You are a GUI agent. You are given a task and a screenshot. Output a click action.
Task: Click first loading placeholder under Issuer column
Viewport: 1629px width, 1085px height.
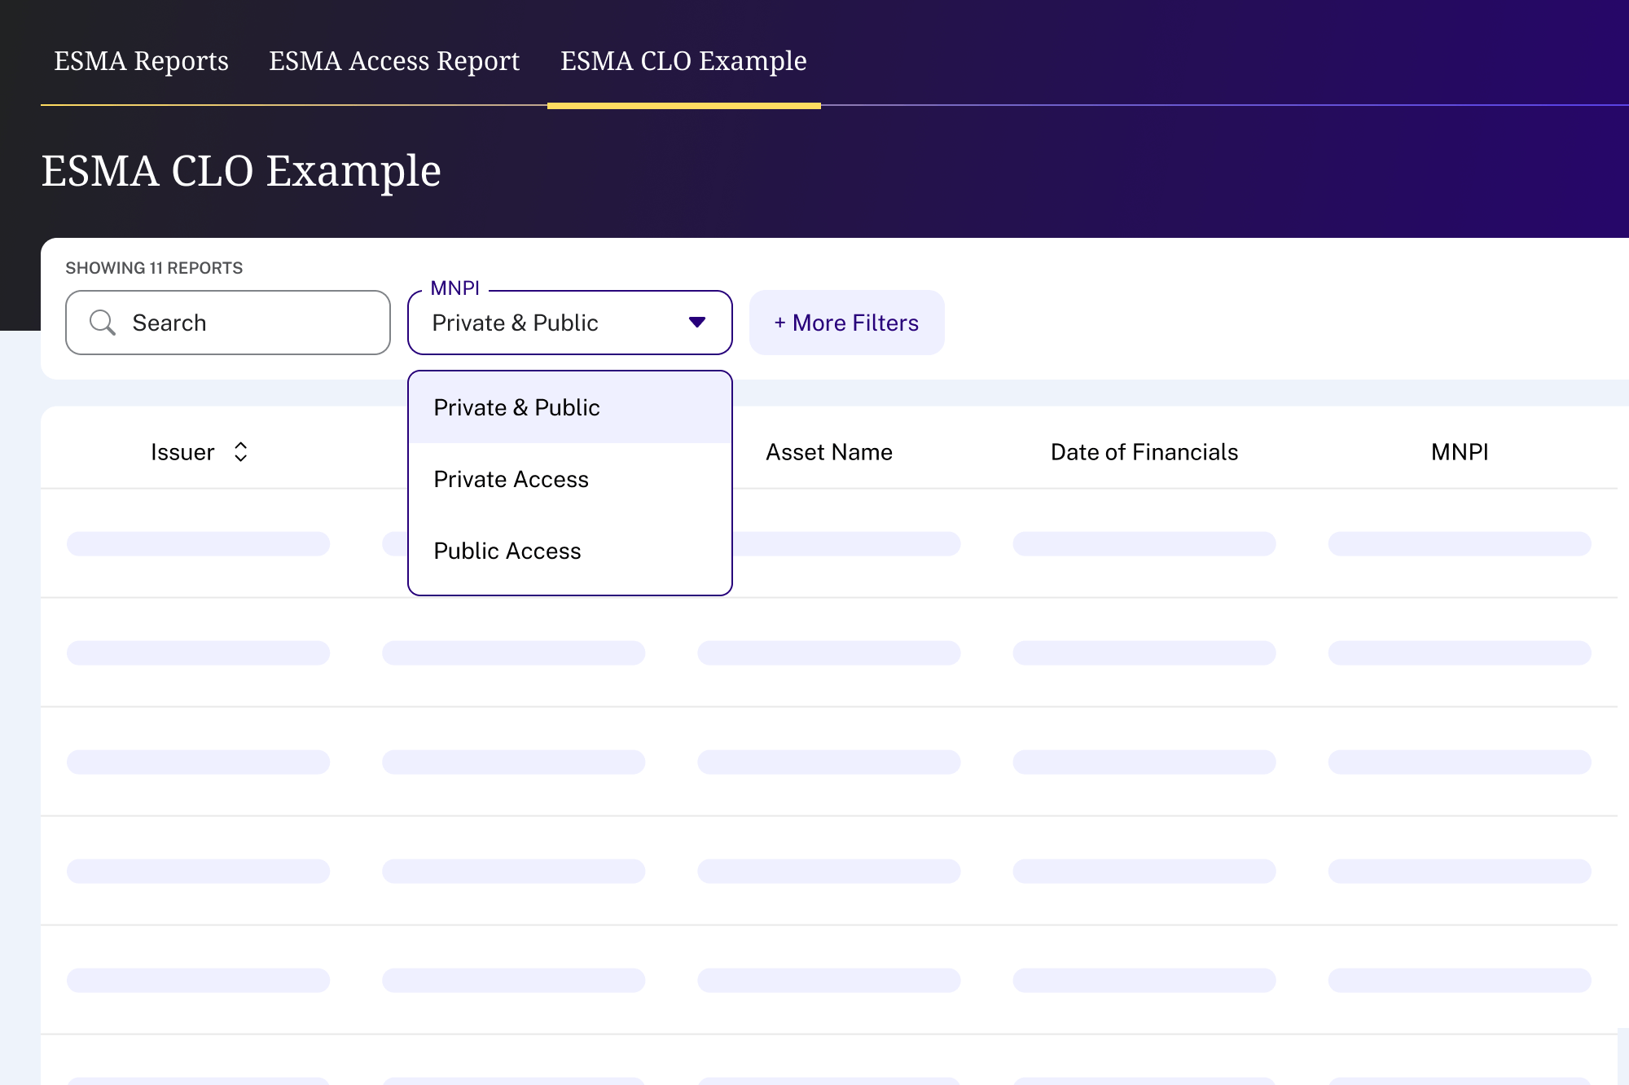[198, 543]
